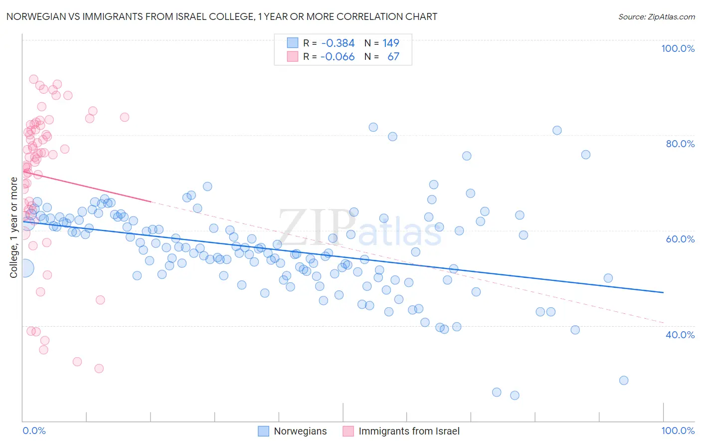The image size is (701, 445).
Task: Click the N = 67 statistic
Action: tap(381, 56)
